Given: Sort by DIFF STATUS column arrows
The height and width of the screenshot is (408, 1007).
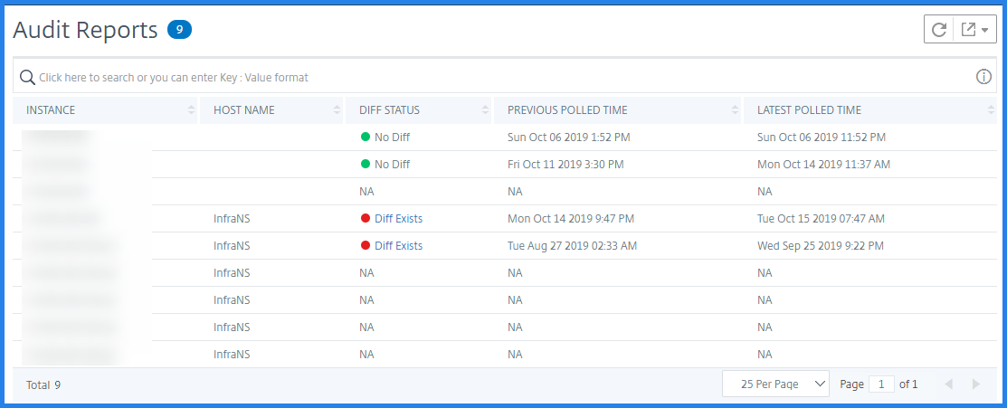Looking at the screenshot, I should 485,110.
